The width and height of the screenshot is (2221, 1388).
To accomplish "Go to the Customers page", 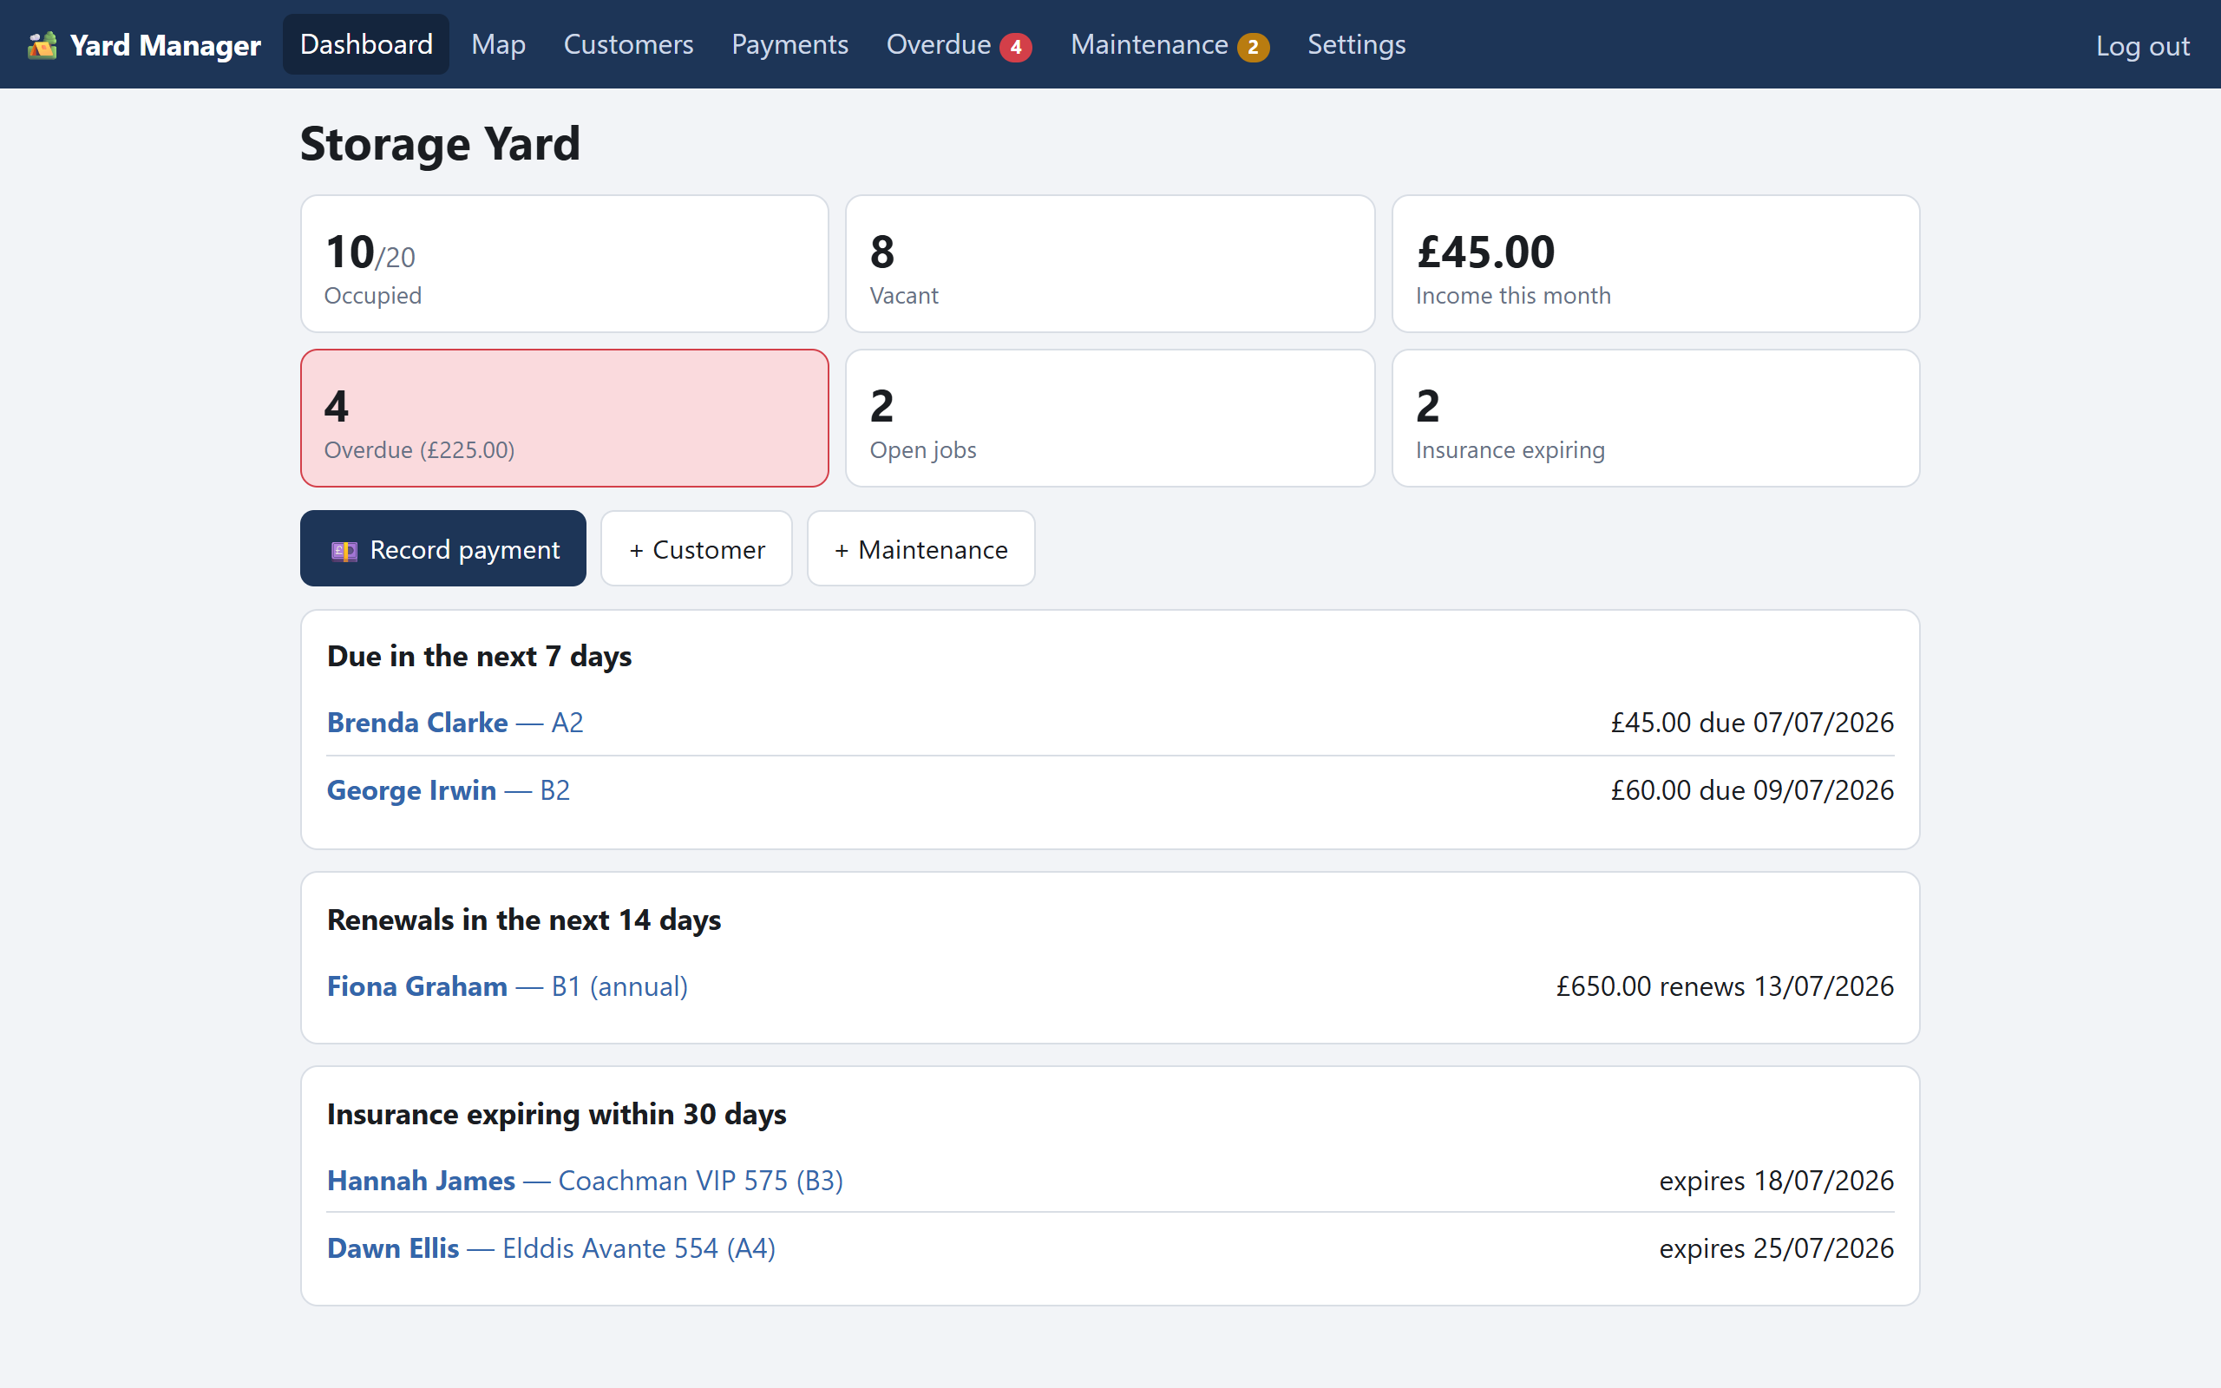I will click(x=629, y=44).
